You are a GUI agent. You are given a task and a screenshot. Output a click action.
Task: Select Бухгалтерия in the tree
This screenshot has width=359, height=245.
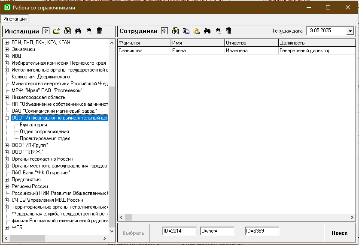pos(33,125)
